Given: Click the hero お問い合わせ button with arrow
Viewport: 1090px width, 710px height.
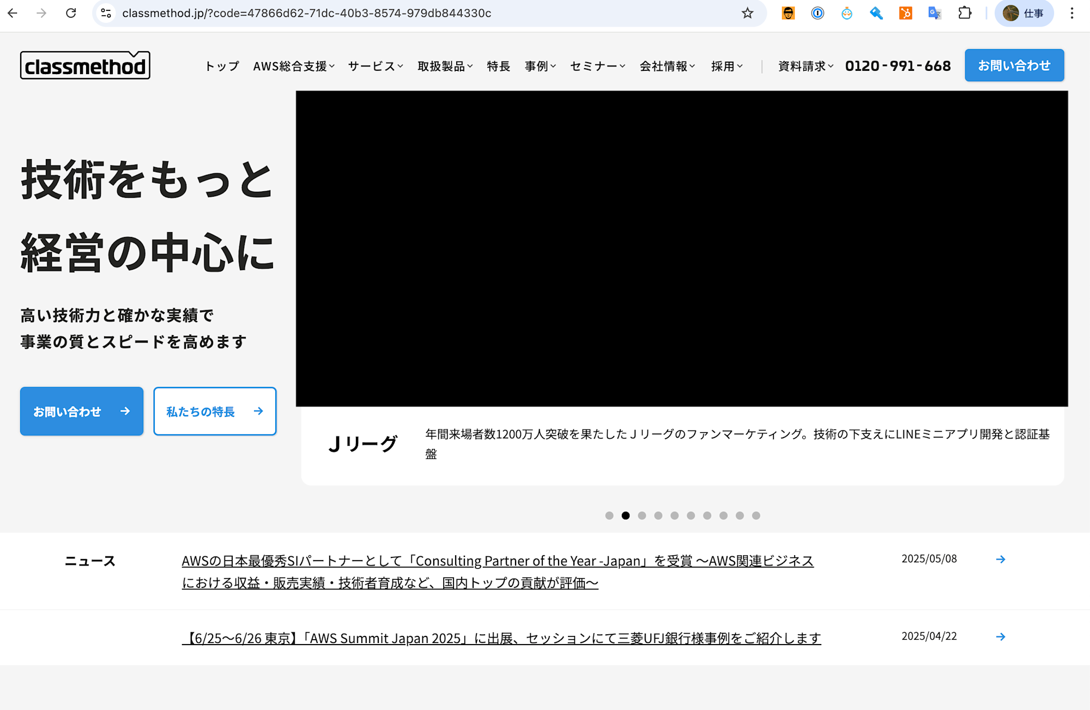Looking at the screenshot, I should [x=82, y=411].
